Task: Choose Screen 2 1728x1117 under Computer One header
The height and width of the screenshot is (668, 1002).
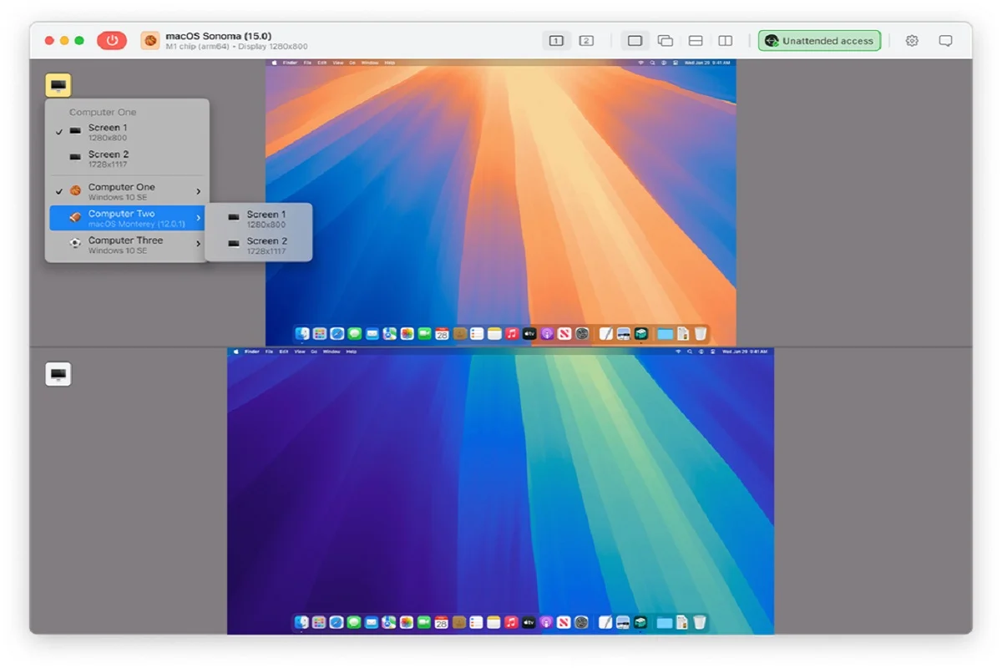Action: [108, 159]
